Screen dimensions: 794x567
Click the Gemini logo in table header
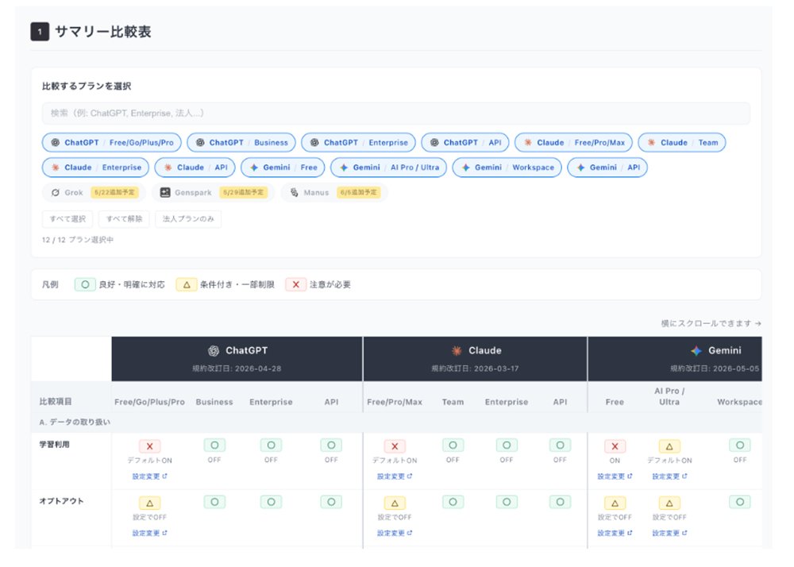(696, 351)
